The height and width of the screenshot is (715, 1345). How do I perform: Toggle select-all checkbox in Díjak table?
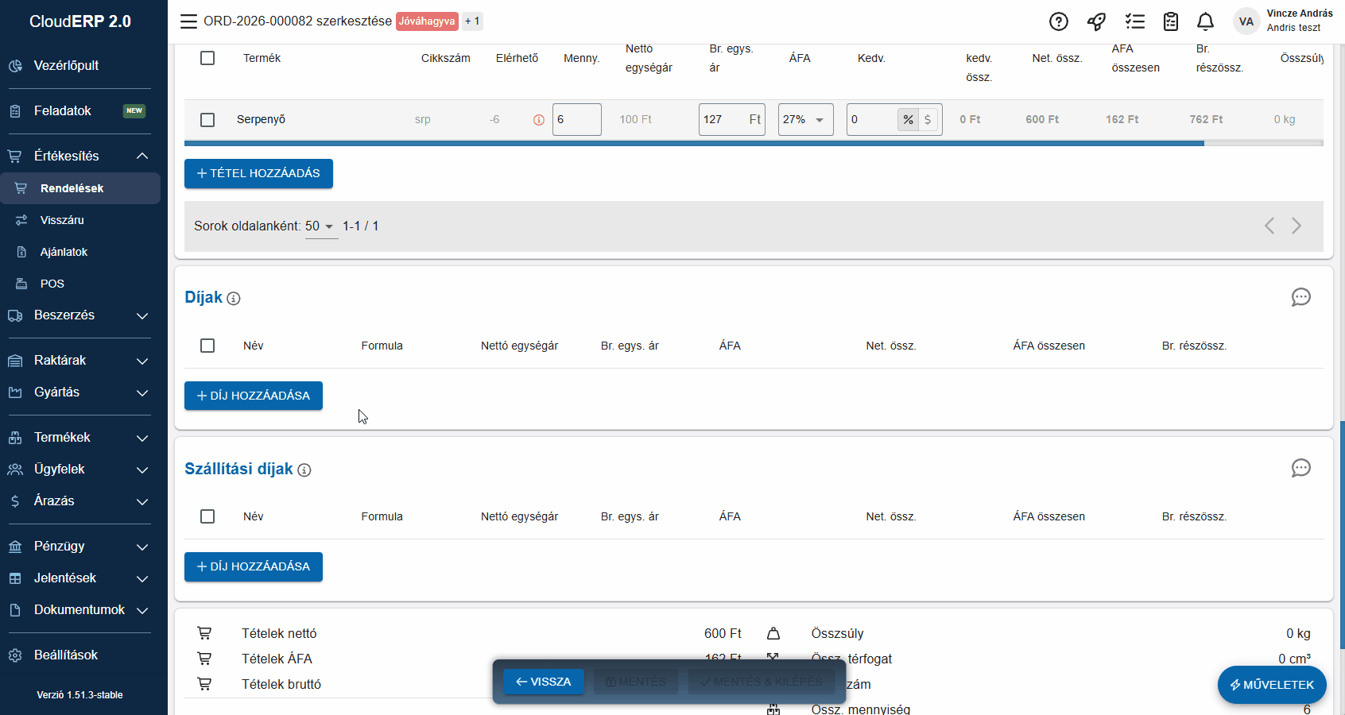207,346
